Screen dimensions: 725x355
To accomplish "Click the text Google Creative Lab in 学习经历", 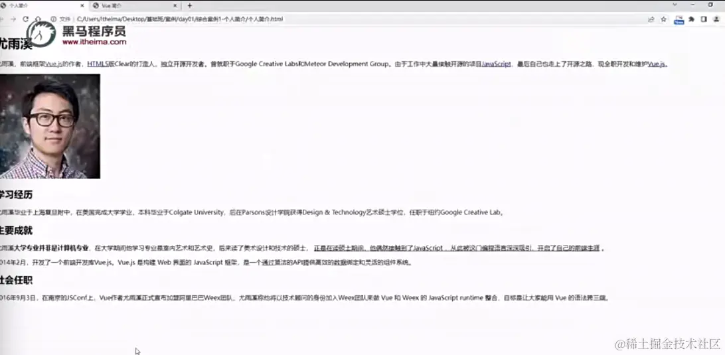I will tap(471, 212).
